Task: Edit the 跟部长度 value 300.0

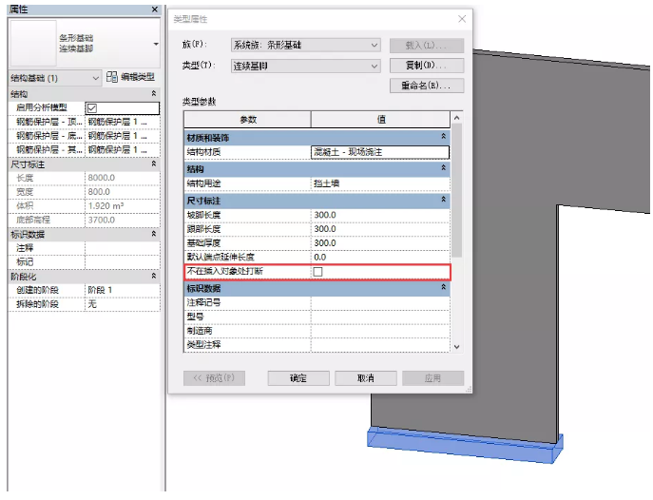Action: 380,229
